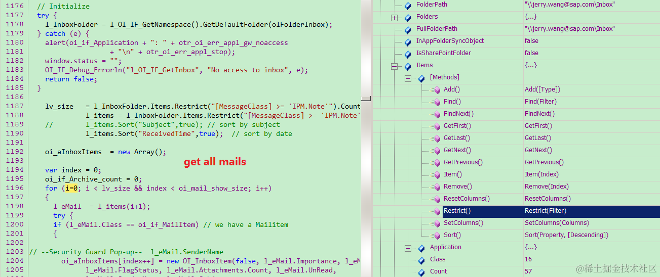Click the SetColumns() method icon

436,224
